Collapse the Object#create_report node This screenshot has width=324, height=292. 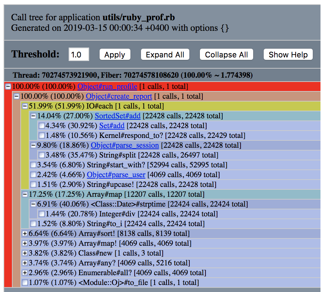click(x=16, y=97)
